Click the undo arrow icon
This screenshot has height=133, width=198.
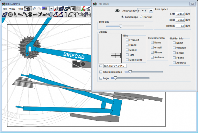coord(34,9)
